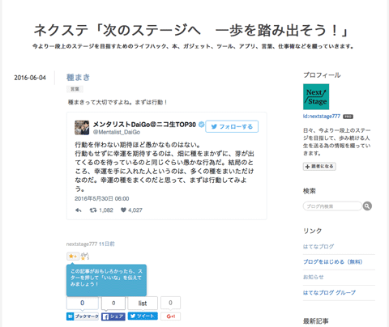Click the Google +1 count bubble

click(x=170, y=303)
